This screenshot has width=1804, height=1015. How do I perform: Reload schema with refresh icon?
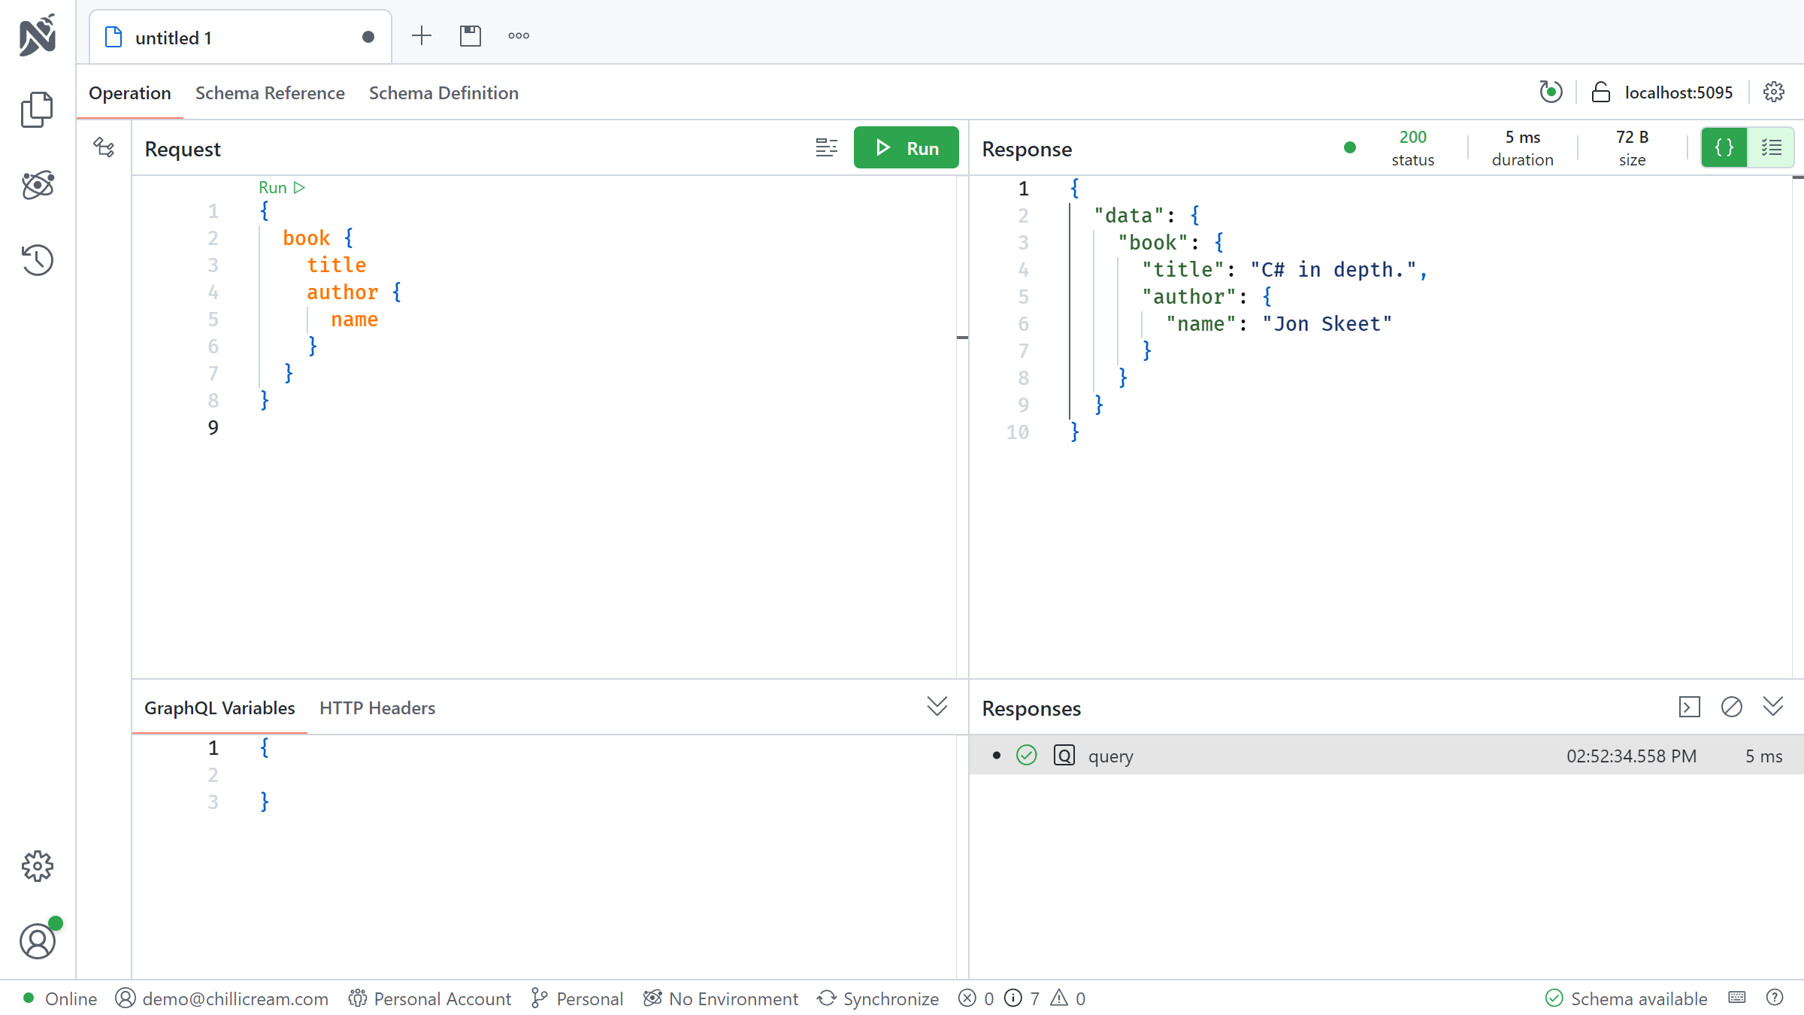[1550, 92]
